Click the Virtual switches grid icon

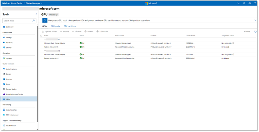click(x=4, y=110)
